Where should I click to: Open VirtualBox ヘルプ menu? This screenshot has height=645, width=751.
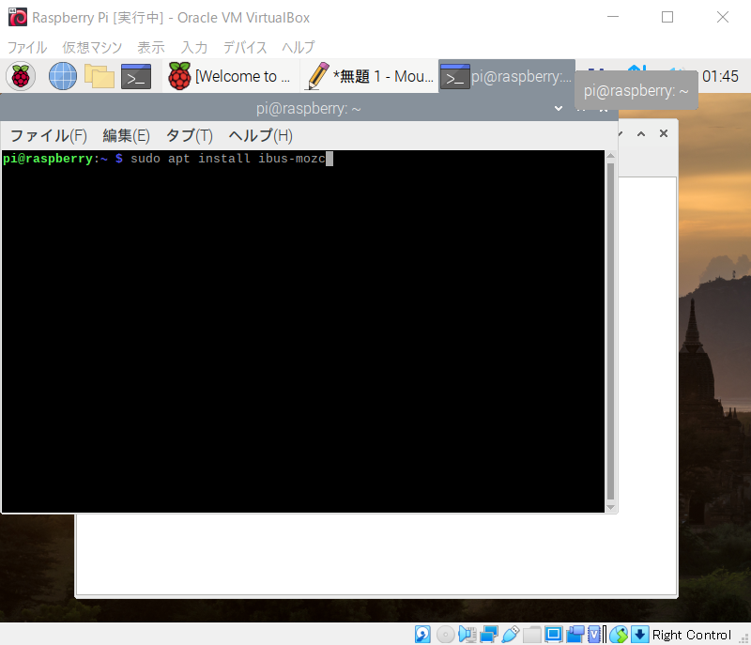coord(298,47)
